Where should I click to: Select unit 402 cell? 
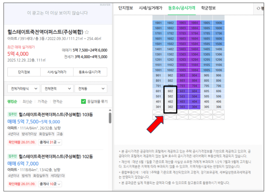click(170, 102)
